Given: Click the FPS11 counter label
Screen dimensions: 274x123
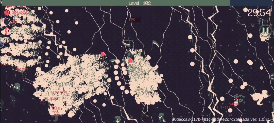Looking at the screenshot, I should coord(134,20).
